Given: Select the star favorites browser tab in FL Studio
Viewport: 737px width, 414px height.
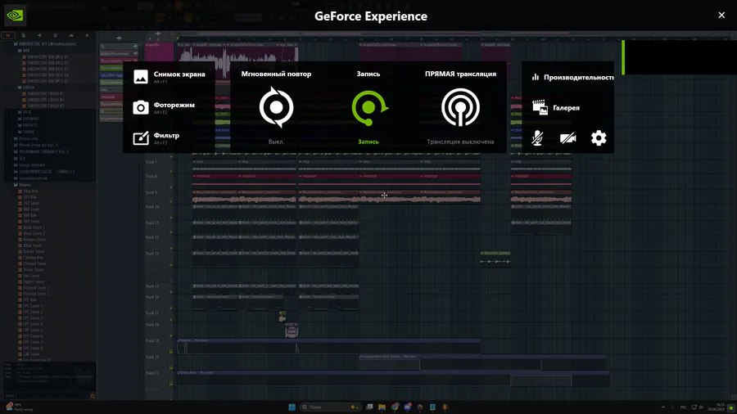Looking at the screenshot, I should click(87, 35).
